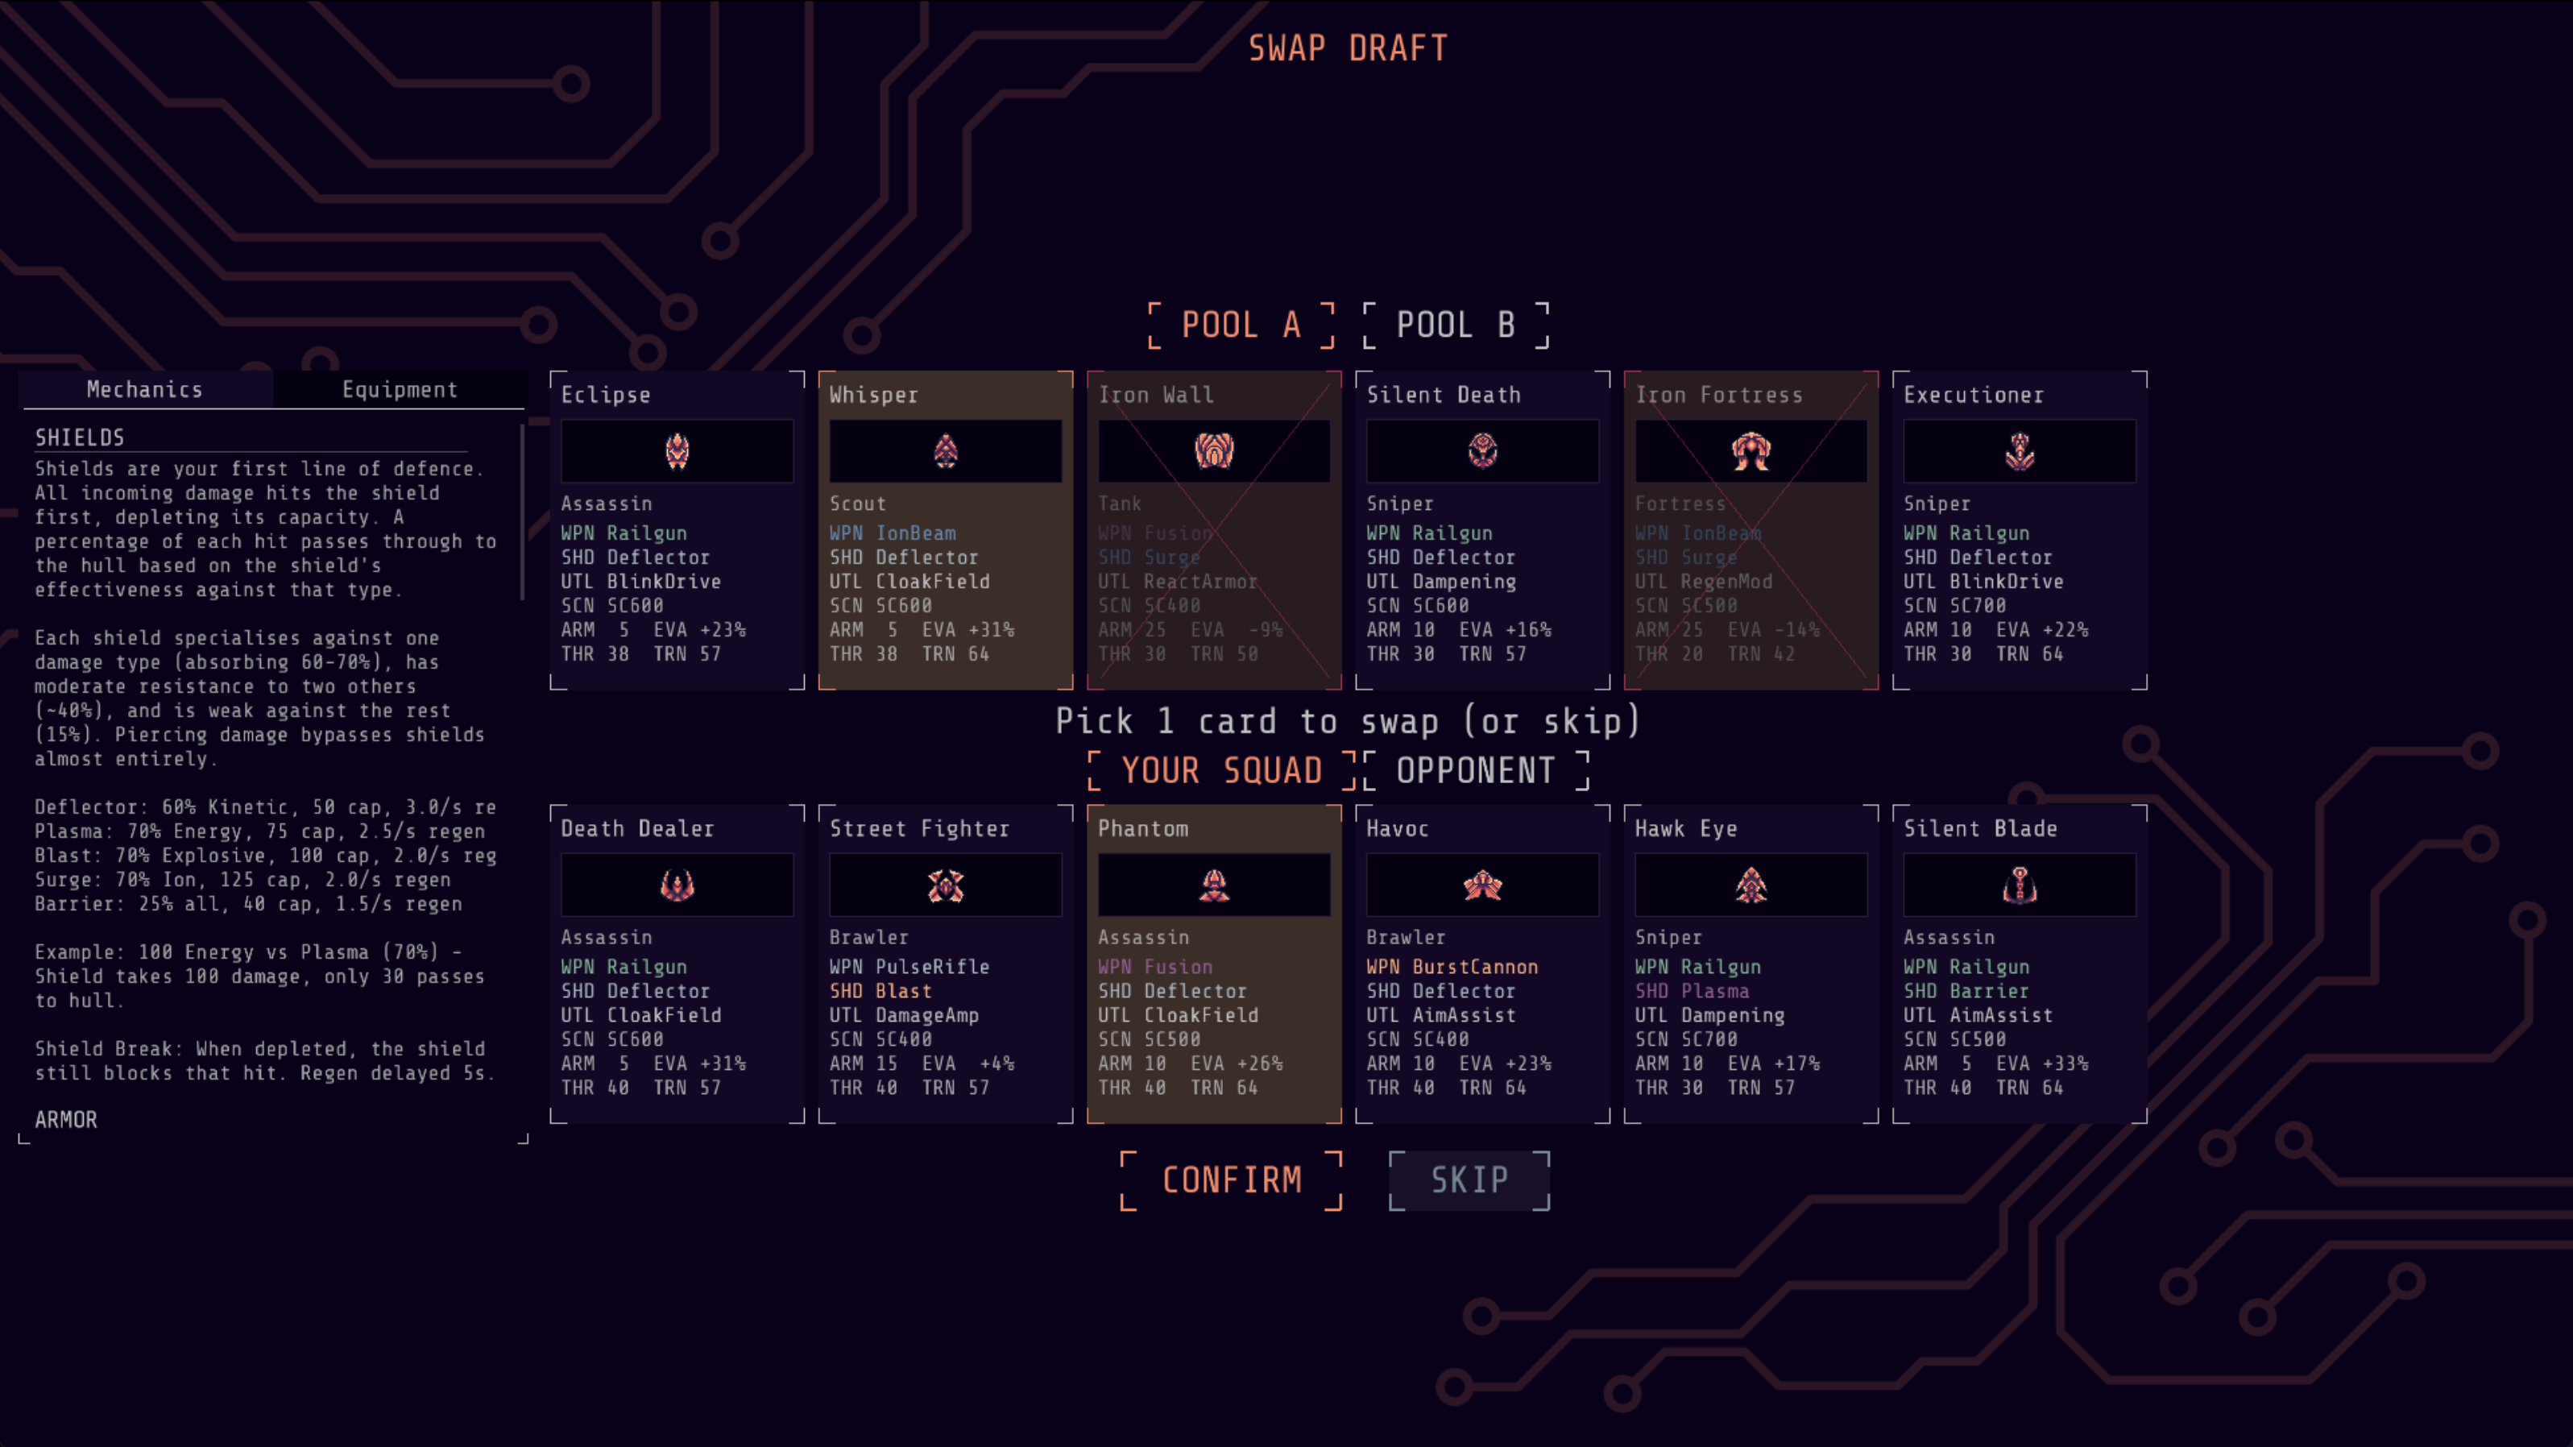Click the Phantom ship icon

coord(1213,885)
